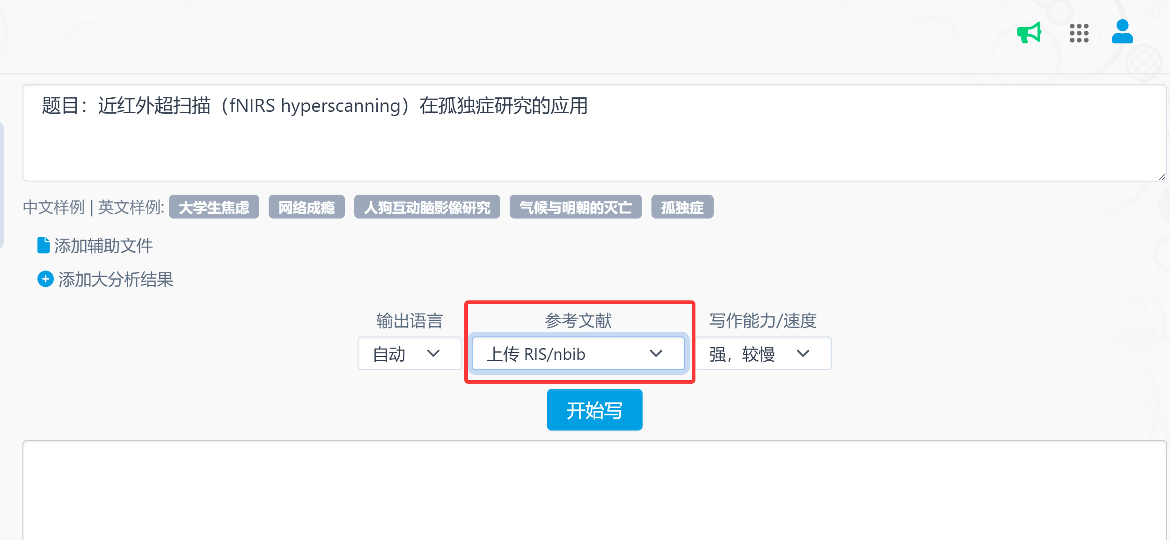Click the 添加大分析结果 link
The image size is (1170, 540).
[116, 279]
